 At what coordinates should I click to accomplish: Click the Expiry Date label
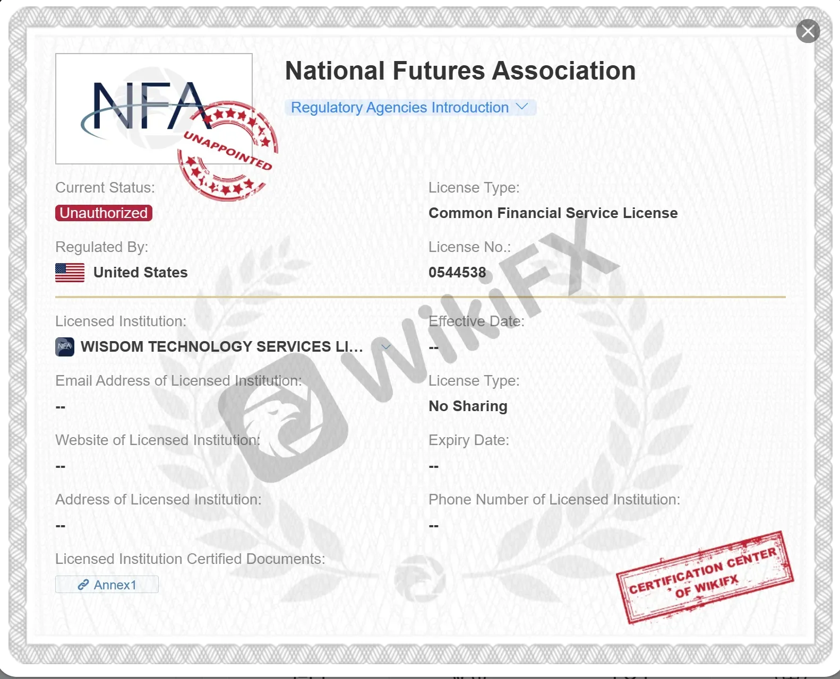pyautogui.click(x=469, y=440)
